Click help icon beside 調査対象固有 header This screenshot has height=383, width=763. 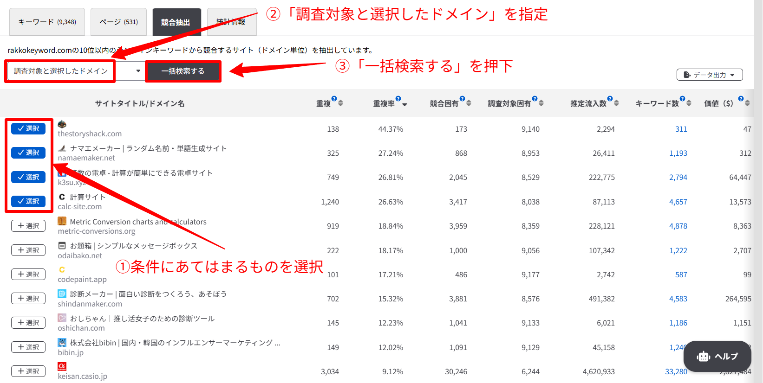click(x=535, y=99)
